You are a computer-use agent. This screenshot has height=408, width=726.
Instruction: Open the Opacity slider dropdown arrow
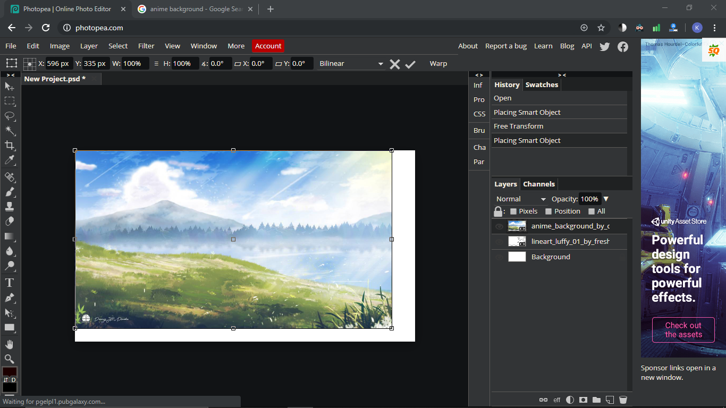pyautogui.click(x=606, y=199)
